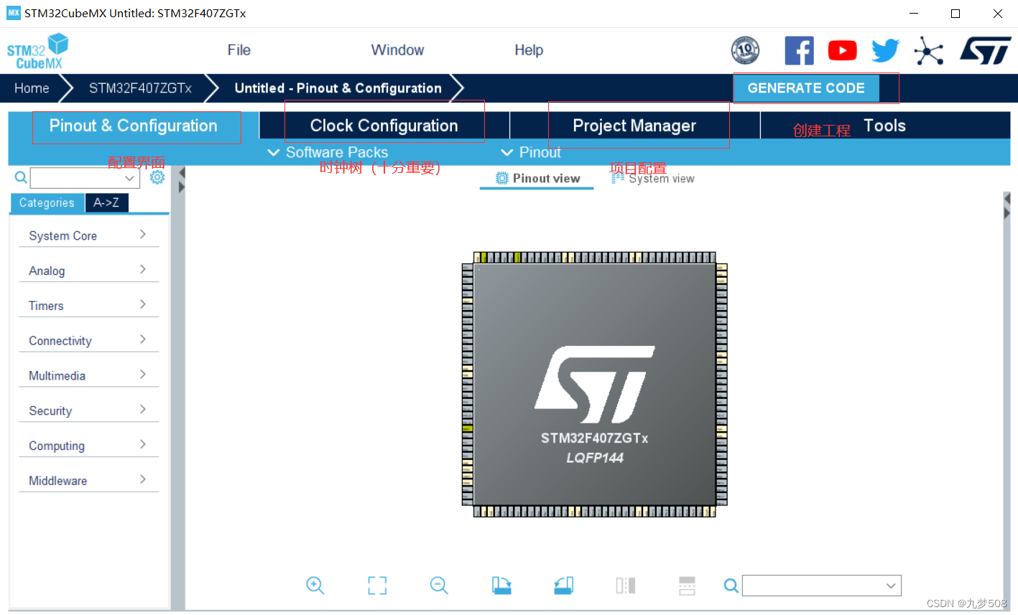Image resolution: width=1018 pixels, height=615 pixels.
Task: Toggle the vertical split view icon
Action: (x=626, y=586)
